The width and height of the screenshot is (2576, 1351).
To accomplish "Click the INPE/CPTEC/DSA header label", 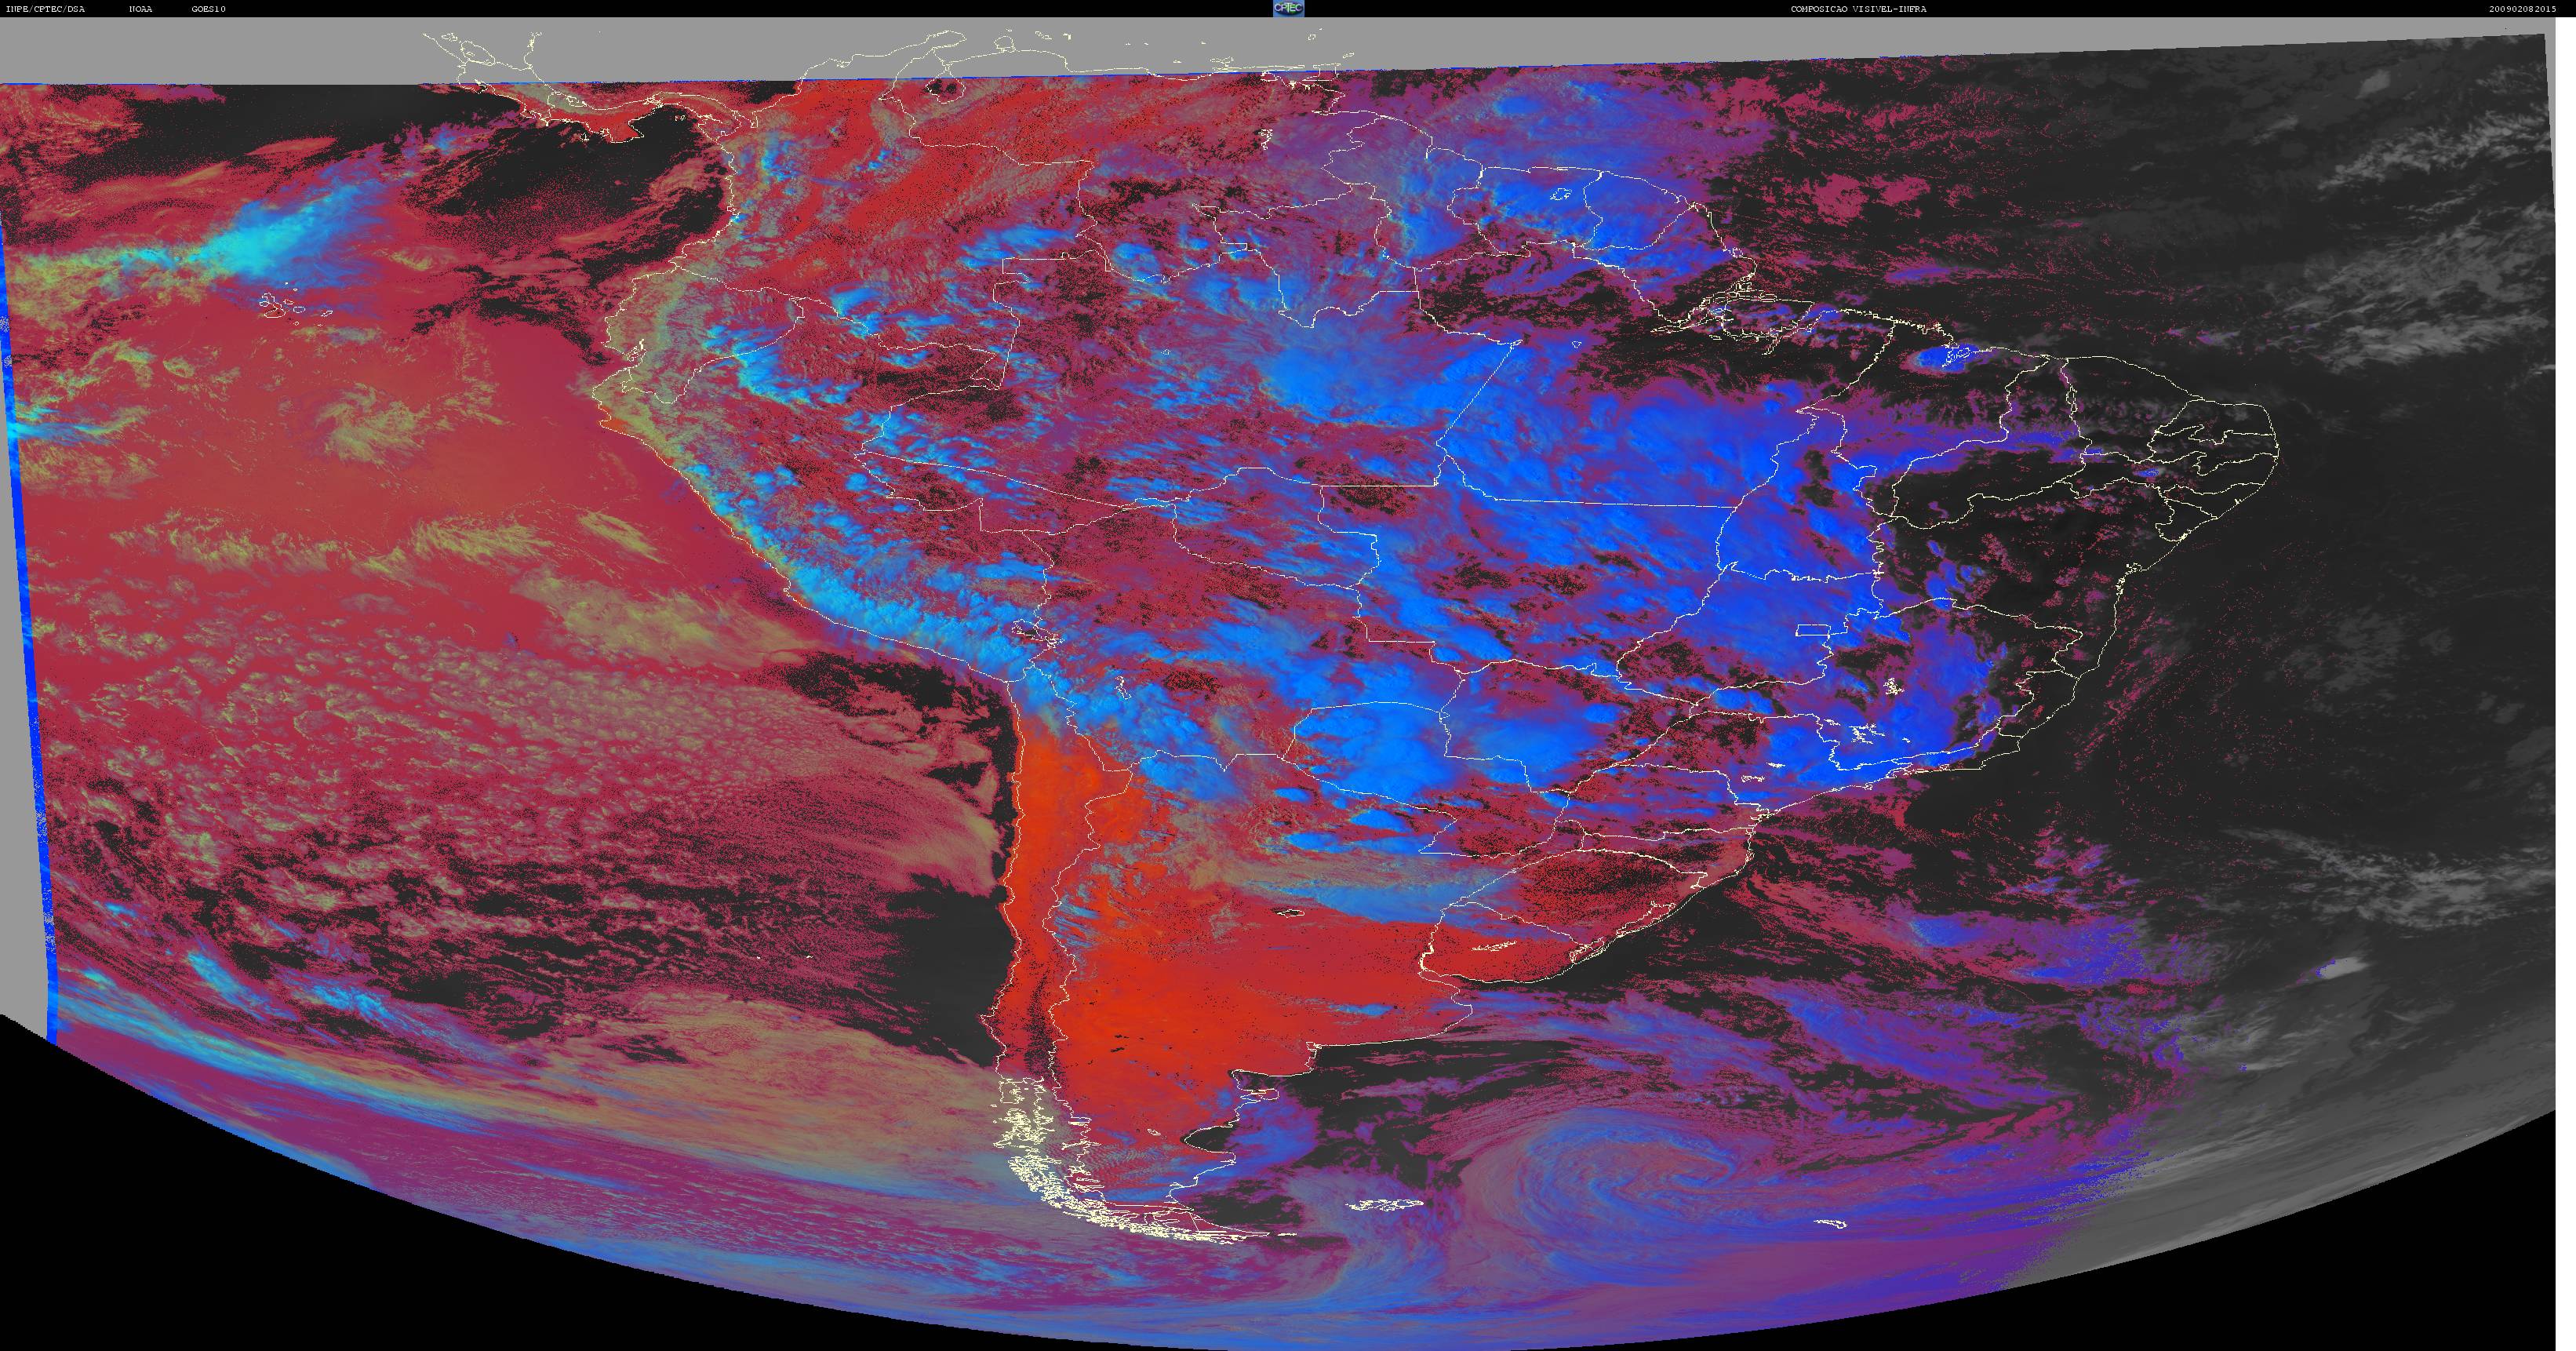I will tap(46, 9).
